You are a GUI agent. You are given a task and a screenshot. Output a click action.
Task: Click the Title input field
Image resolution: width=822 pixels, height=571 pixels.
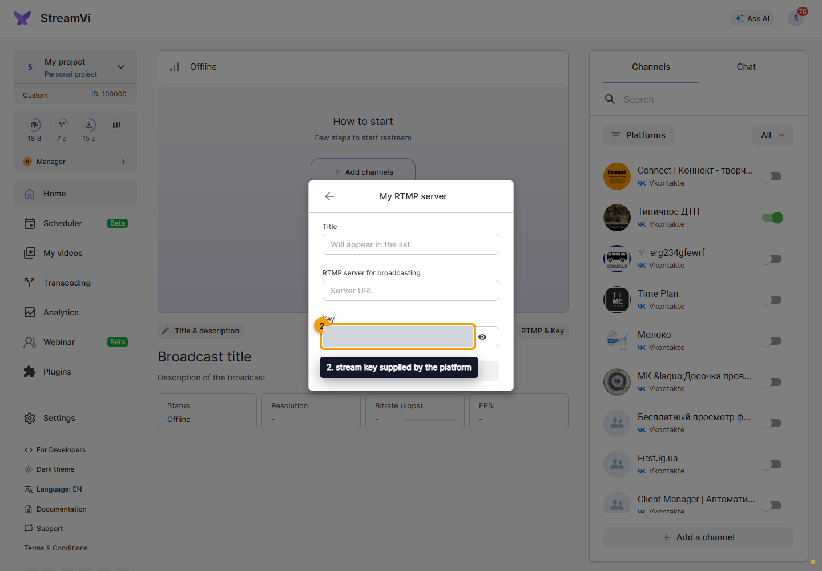click(x=411, y=244)
